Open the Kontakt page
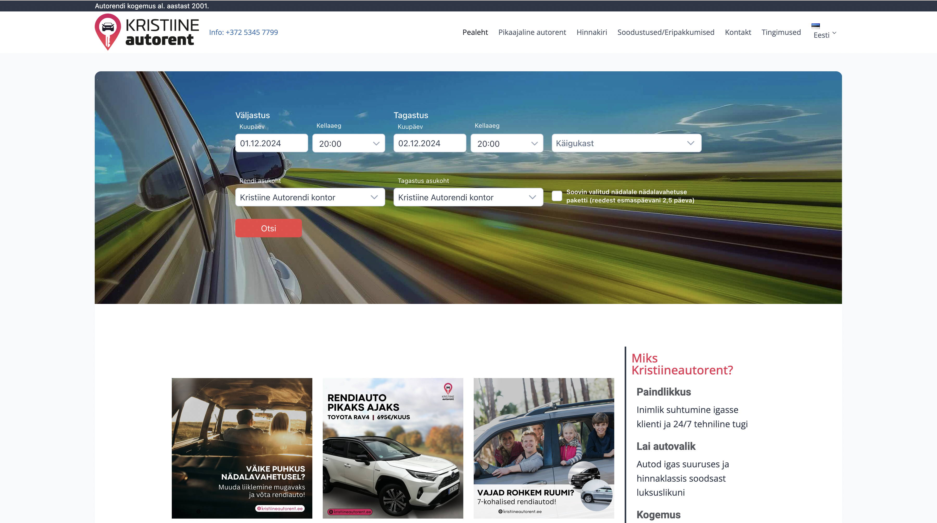 tap(738, 32)
